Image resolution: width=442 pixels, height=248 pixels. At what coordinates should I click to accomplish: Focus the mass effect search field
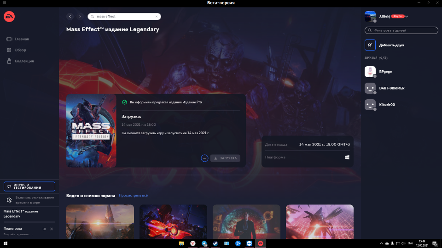124,17
